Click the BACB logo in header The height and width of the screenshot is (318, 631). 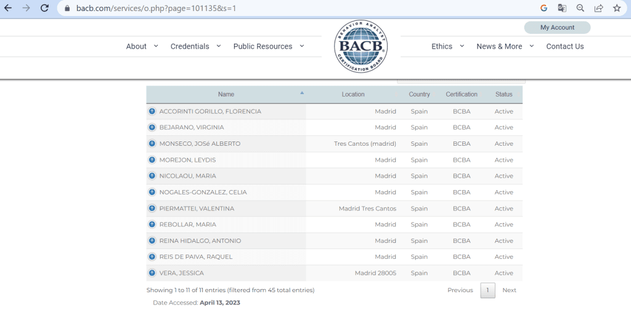pyautogui.click(x=360, y=46)
